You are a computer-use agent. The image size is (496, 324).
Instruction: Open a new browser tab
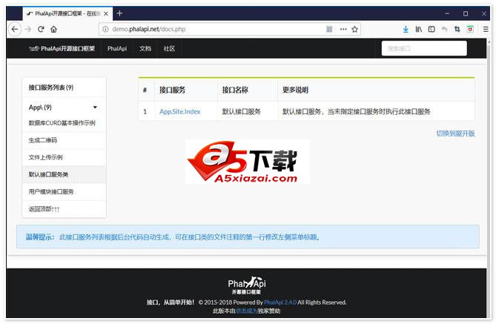[119, 13]
